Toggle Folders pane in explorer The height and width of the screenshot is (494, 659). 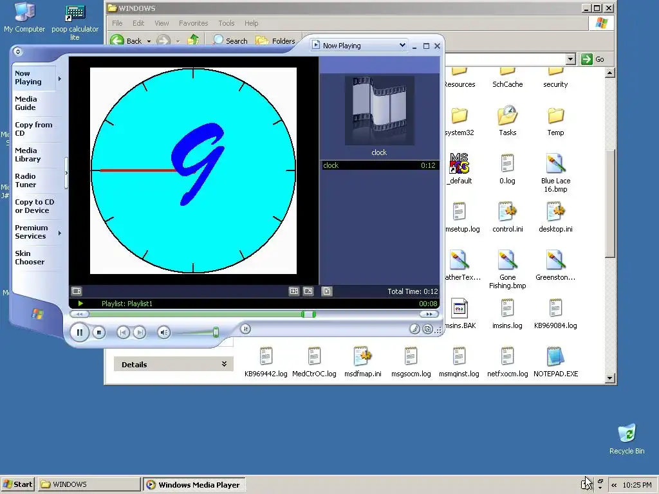click(x=275, y=41)
